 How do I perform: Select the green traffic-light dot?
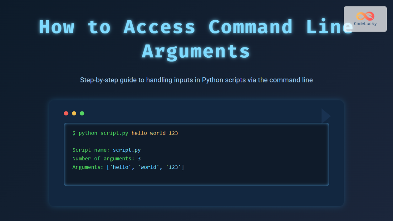[82, 113]
